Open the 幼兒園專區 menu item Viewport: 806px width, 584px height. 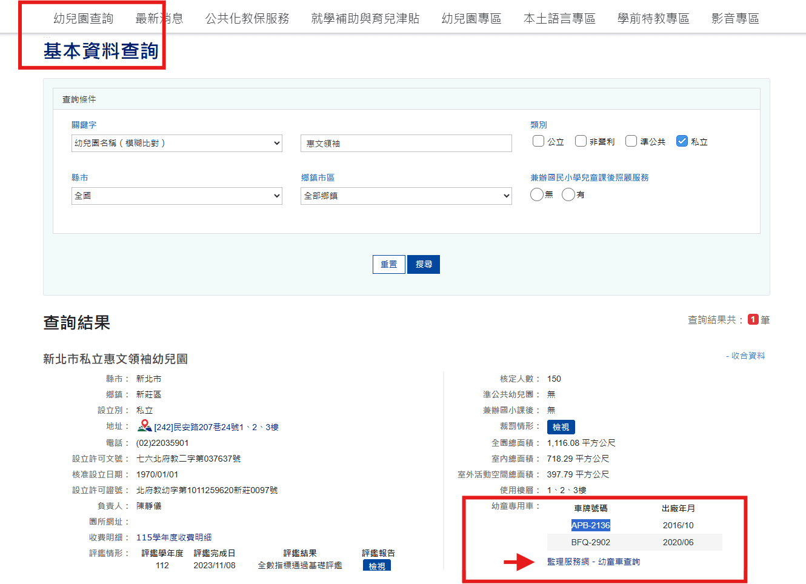click(x=471, y=18)
